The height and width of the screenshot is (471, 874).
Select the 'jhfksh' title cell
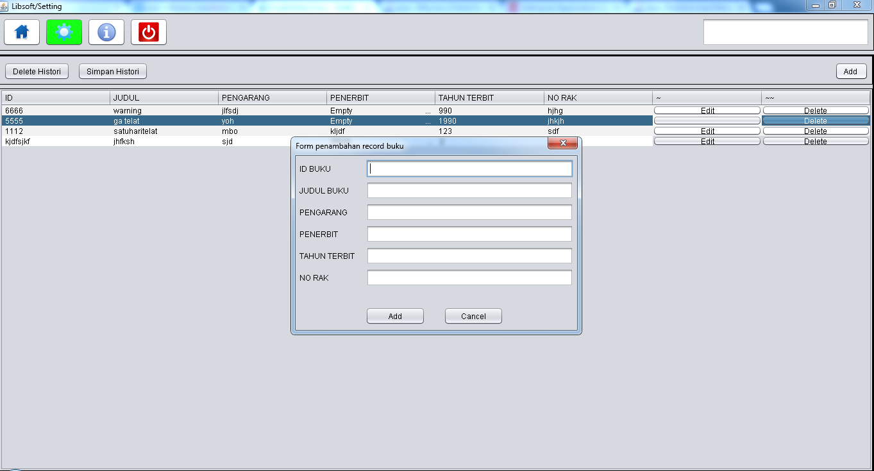coord(164,141)
